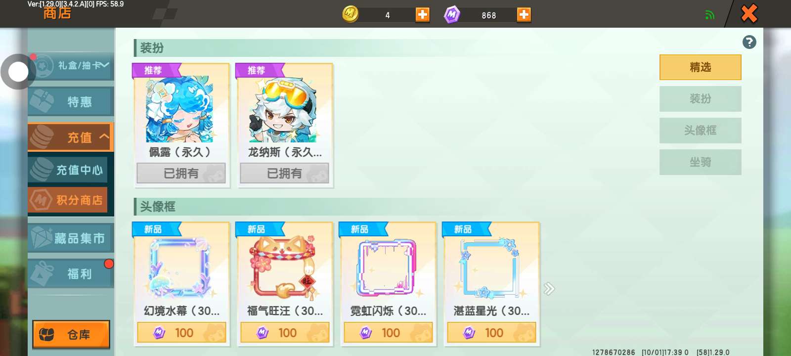The height and width of the screenshot is (356, 791).
Task: Open the 仓库 warehouse button
Action: click(x=71, y=335)
